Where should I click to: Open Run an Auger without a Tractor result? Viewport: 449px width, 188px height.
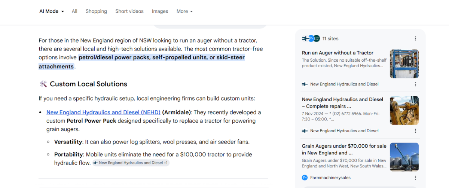click(x=337, y=53)
